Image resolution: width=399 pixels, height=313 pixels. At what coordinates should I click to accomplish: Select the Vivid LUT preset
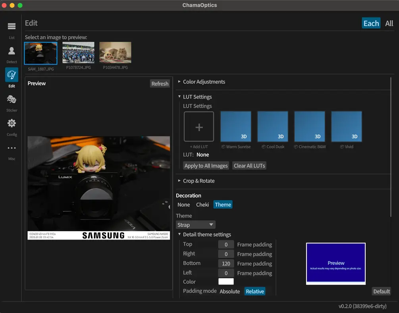pyautogui.click(x=347, y=127)
